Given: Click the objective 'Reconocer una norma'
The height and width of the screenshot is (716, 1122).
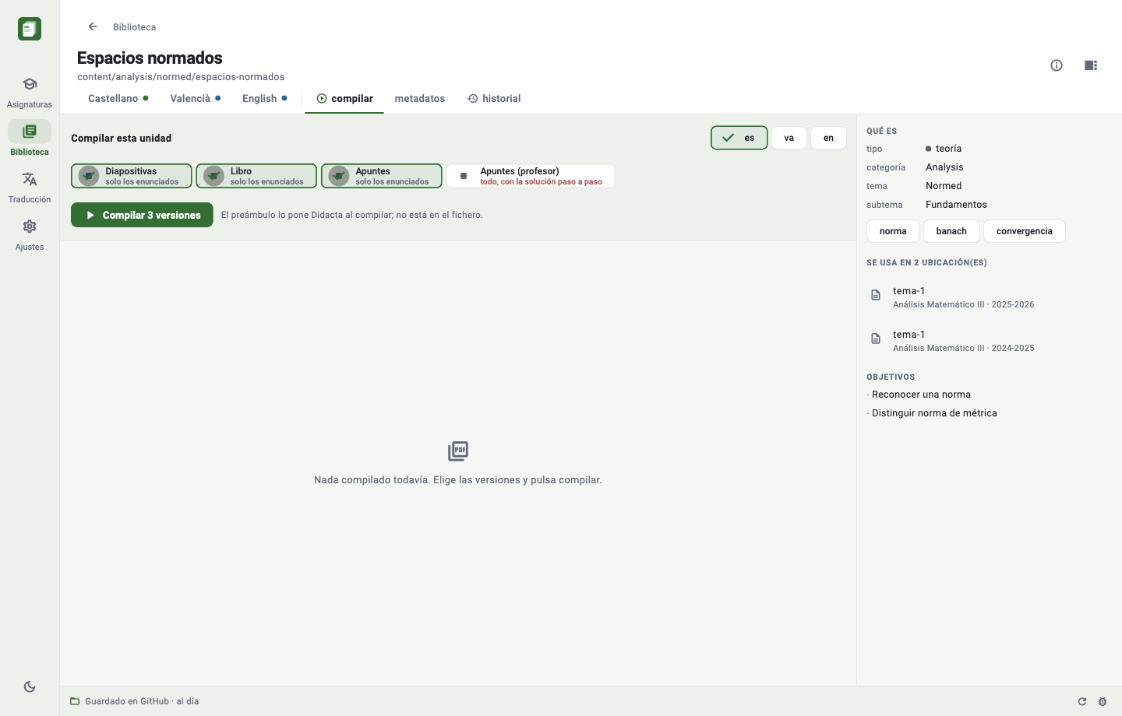Looking at the screenshot, I should click(921, 395).
